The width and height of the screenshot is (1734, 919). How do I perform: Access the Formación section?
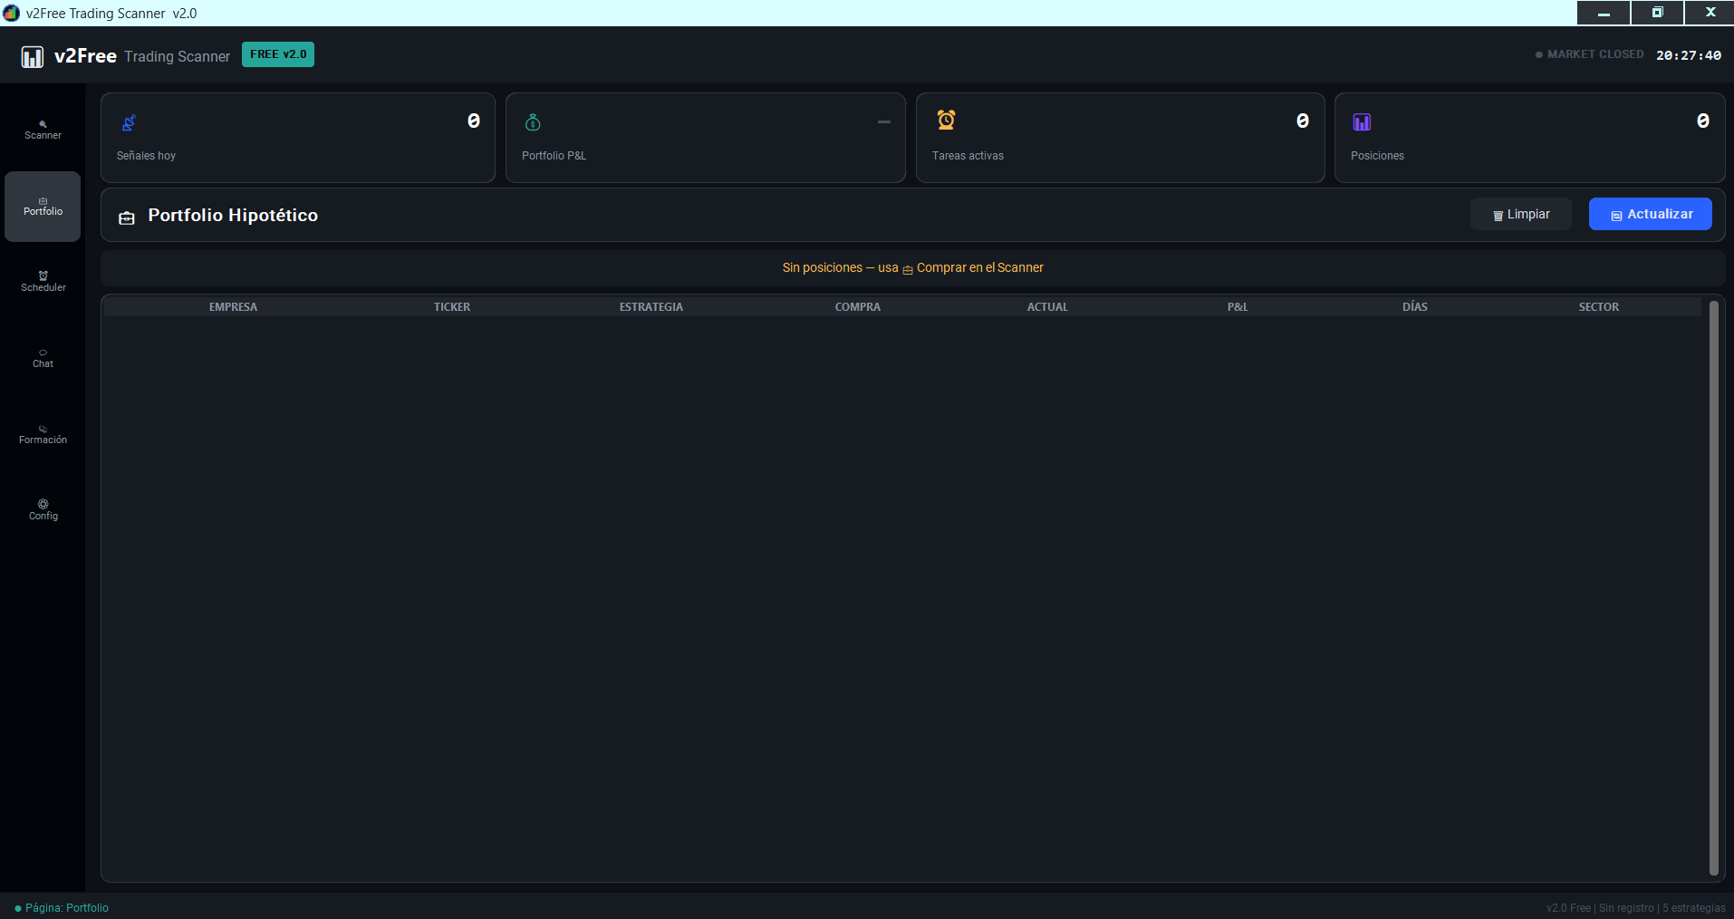[x=43, y=435]
